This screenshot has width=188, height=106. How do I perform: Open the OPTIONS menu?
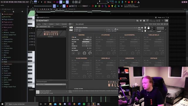(x=20, y=2)
